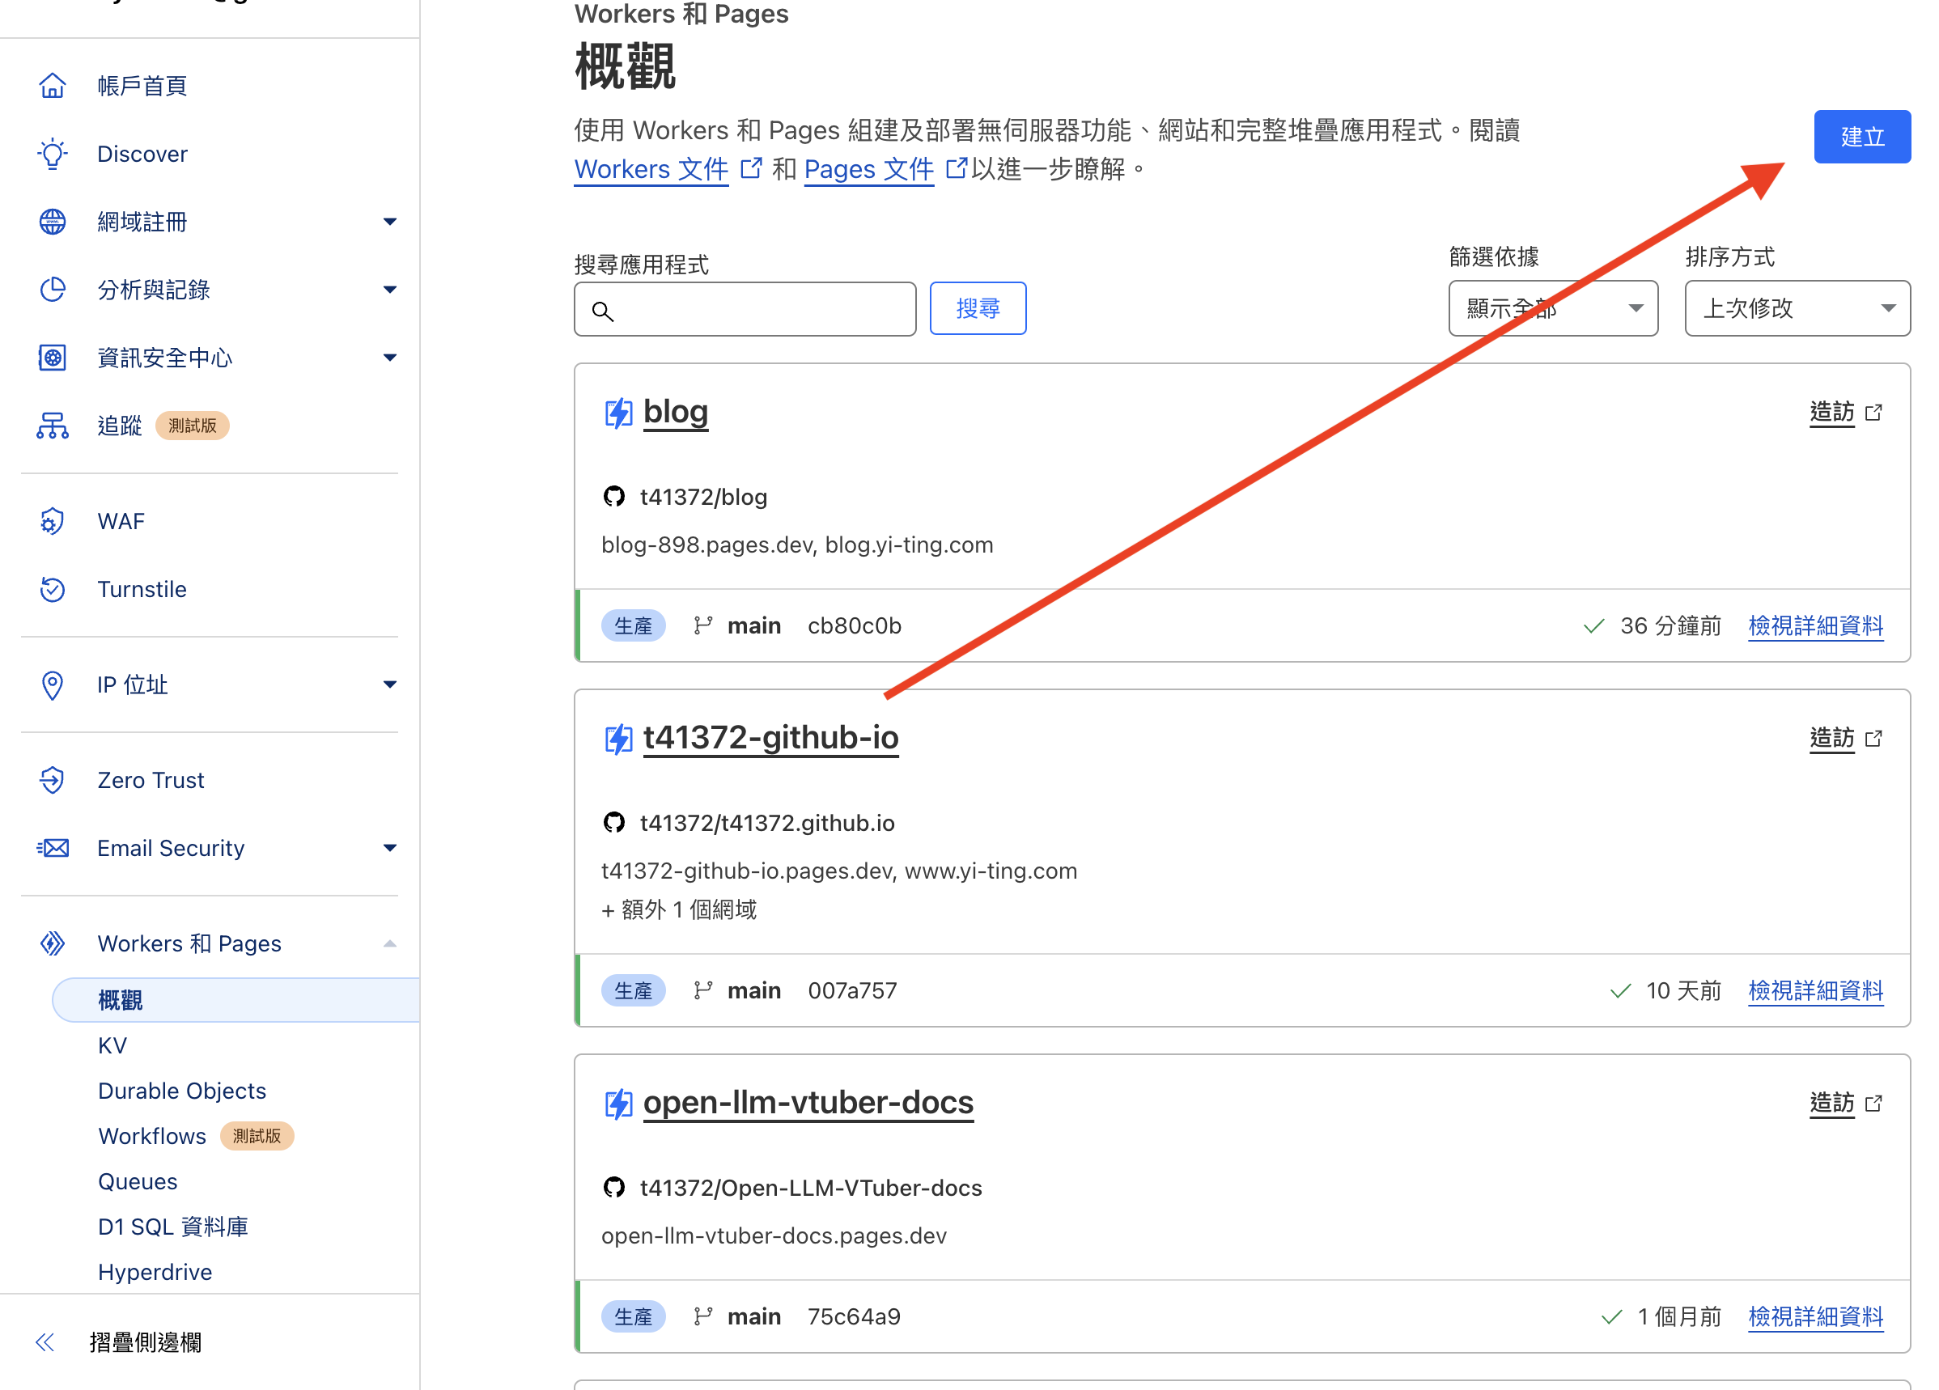Click 檢視詳細資料 for the blog deployment

[1815, 625]
